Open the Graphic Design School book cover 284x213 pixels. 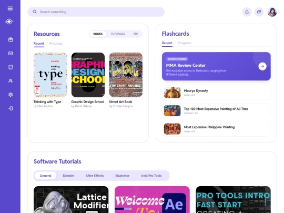pos(88,75)
